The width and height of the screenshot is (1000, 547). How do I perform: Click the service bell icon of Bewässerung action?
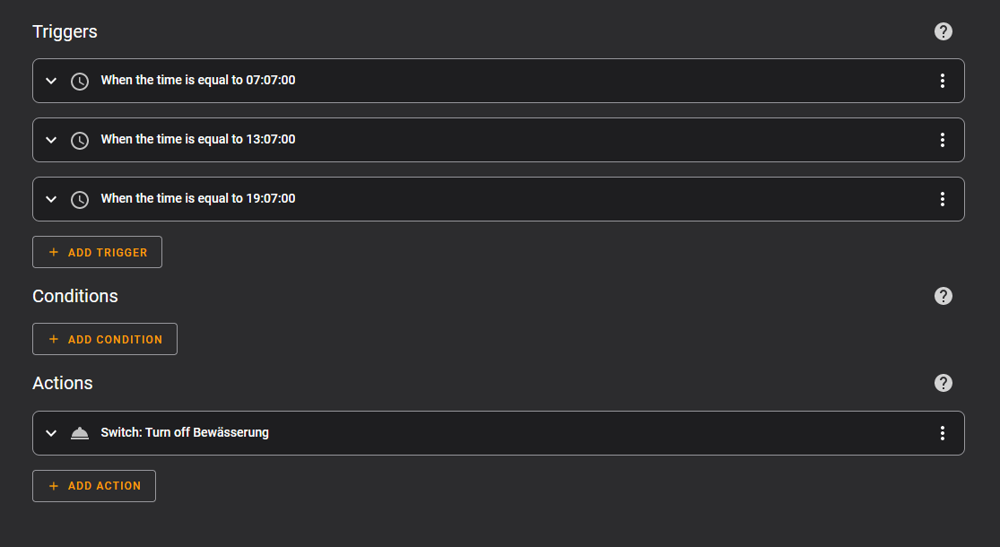point(80,433)
